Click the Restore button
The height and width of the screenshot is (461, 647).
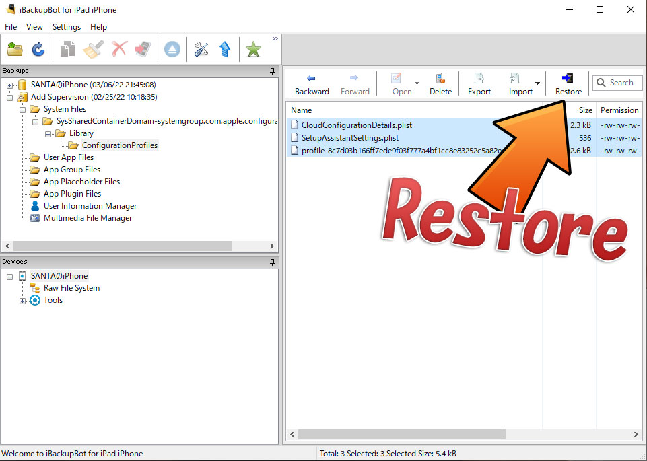tap(568, 85)
